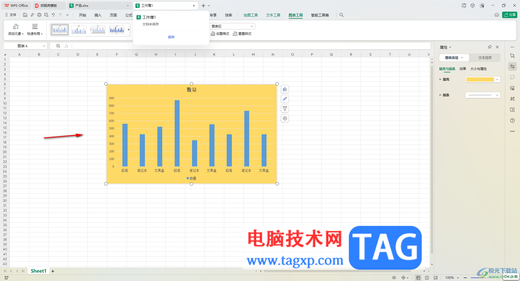520x281 pixels.
Task: Open the Size & Properties sub-tab
Action: (478, 69)
